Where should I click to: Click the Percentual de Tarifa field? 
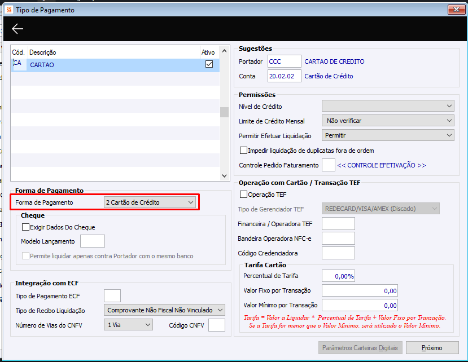tap(338, 276)
